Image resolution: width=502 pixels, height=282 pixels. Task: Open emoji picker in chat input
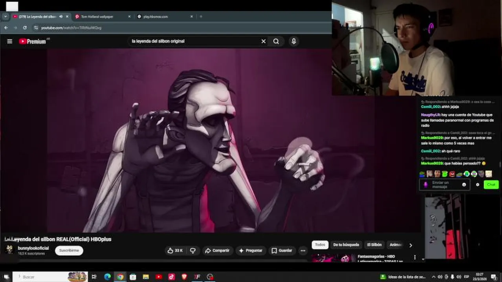click(x=464, y=184)
